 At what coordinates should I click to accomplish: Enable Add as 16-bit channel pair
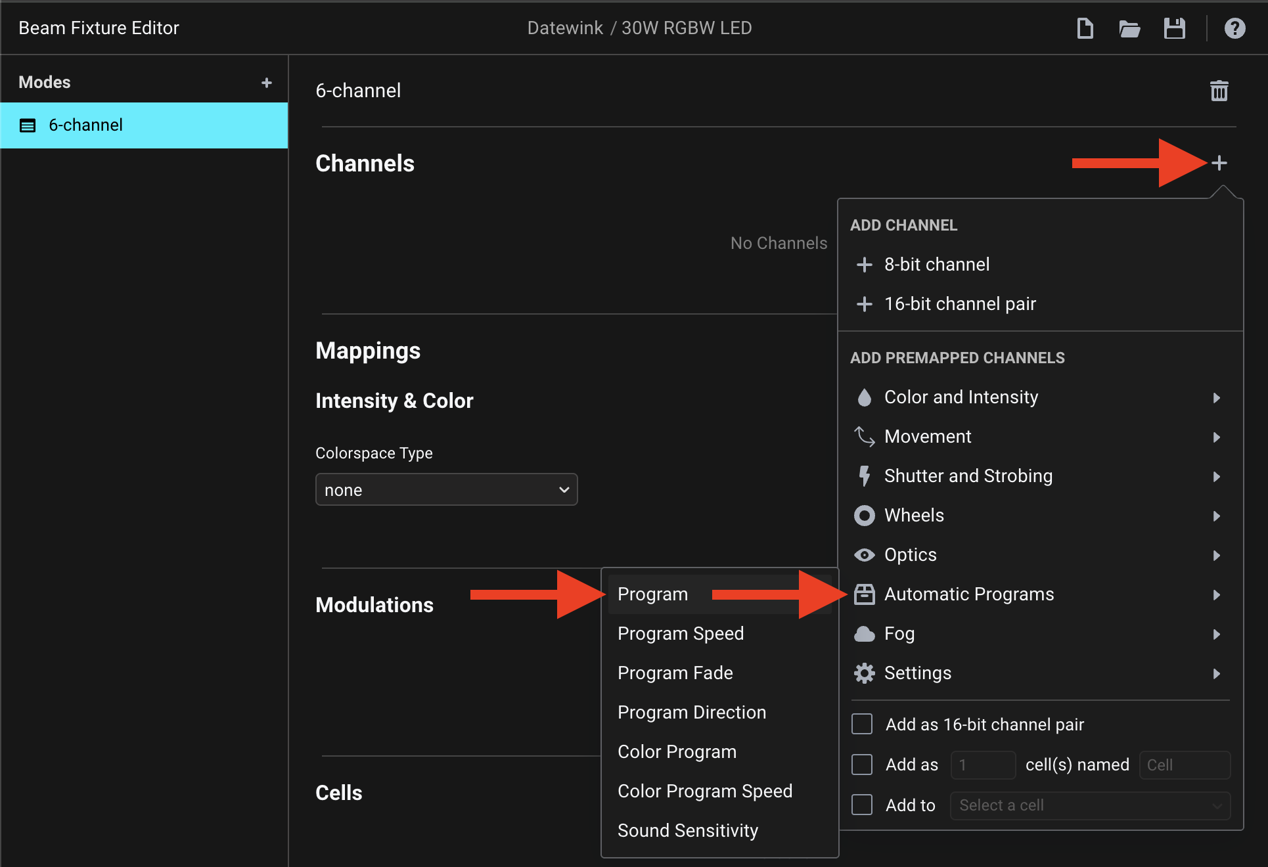tap(862, 724)
